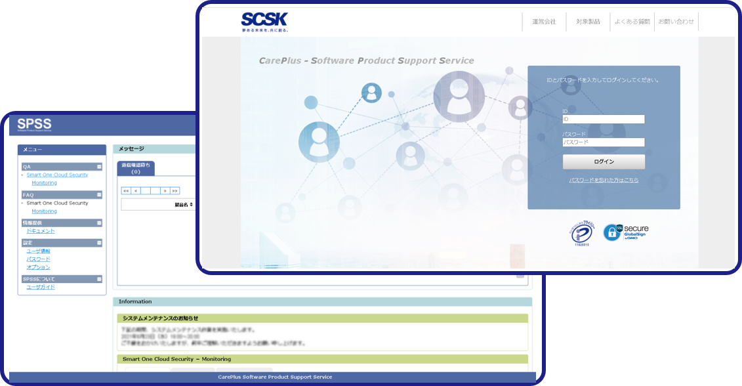Collapse the 設定 menu section
The width and height of the screenshot is (742, 386).
(x=99, y=242)
